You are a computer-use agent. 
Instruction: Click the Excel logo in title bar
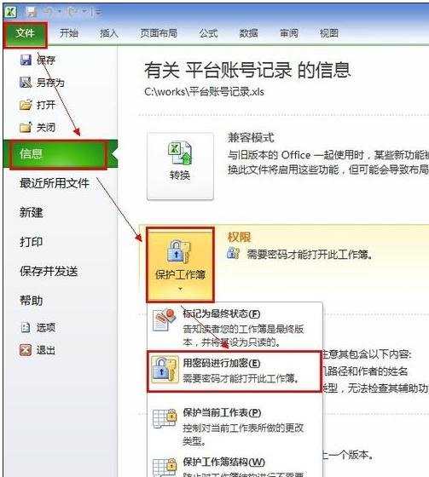click(x=10, y=12)
